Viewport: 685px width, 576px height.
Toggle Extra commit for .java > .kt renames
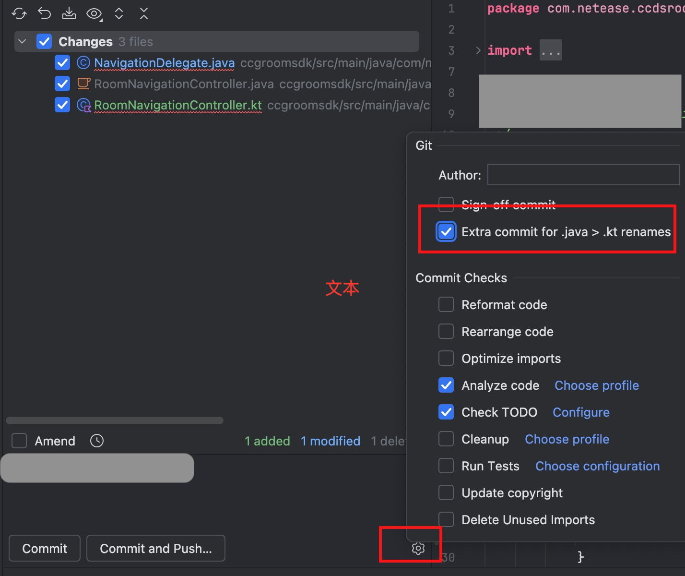pyautogui.click(x=446, y=231)
